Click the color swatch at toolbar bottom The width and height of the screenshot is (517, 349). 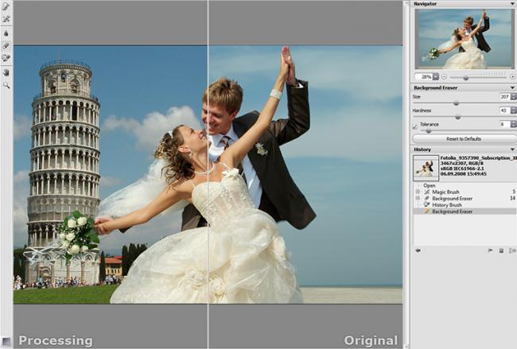point(6,341)
